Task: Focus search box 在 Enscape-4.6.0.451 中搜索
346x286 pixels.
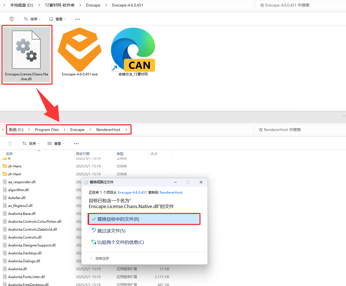Action: pyautogui.click(x=301, y=5)
